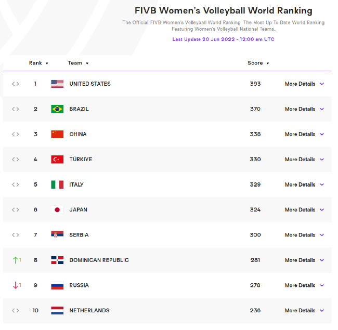Click the Brazil flag icon
338x330 pixels.
(57, 109)
